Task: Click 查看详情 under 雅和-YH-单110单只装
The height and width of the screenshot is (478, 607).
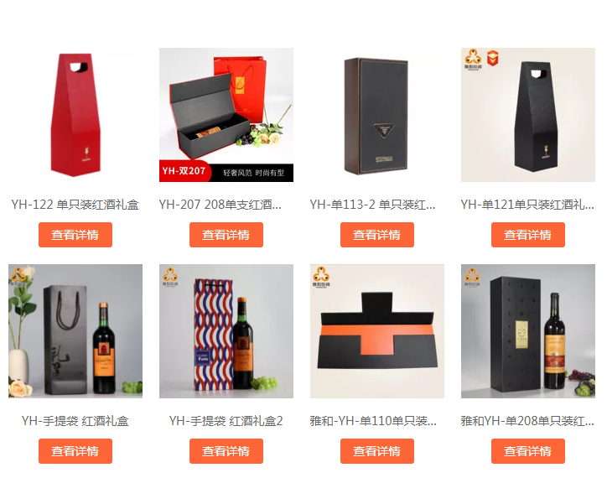Action: [x=377, y=451]
